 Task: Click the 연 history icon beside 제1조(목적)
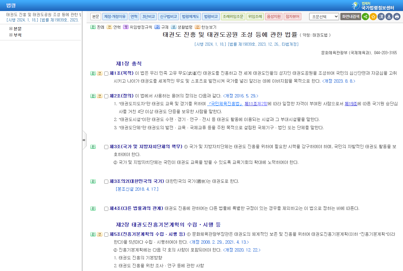tap(99, 73)
